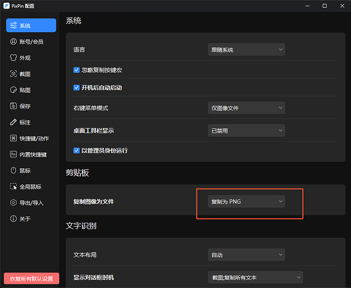Click the 导出/导入 gear icon

coord(13,203)
